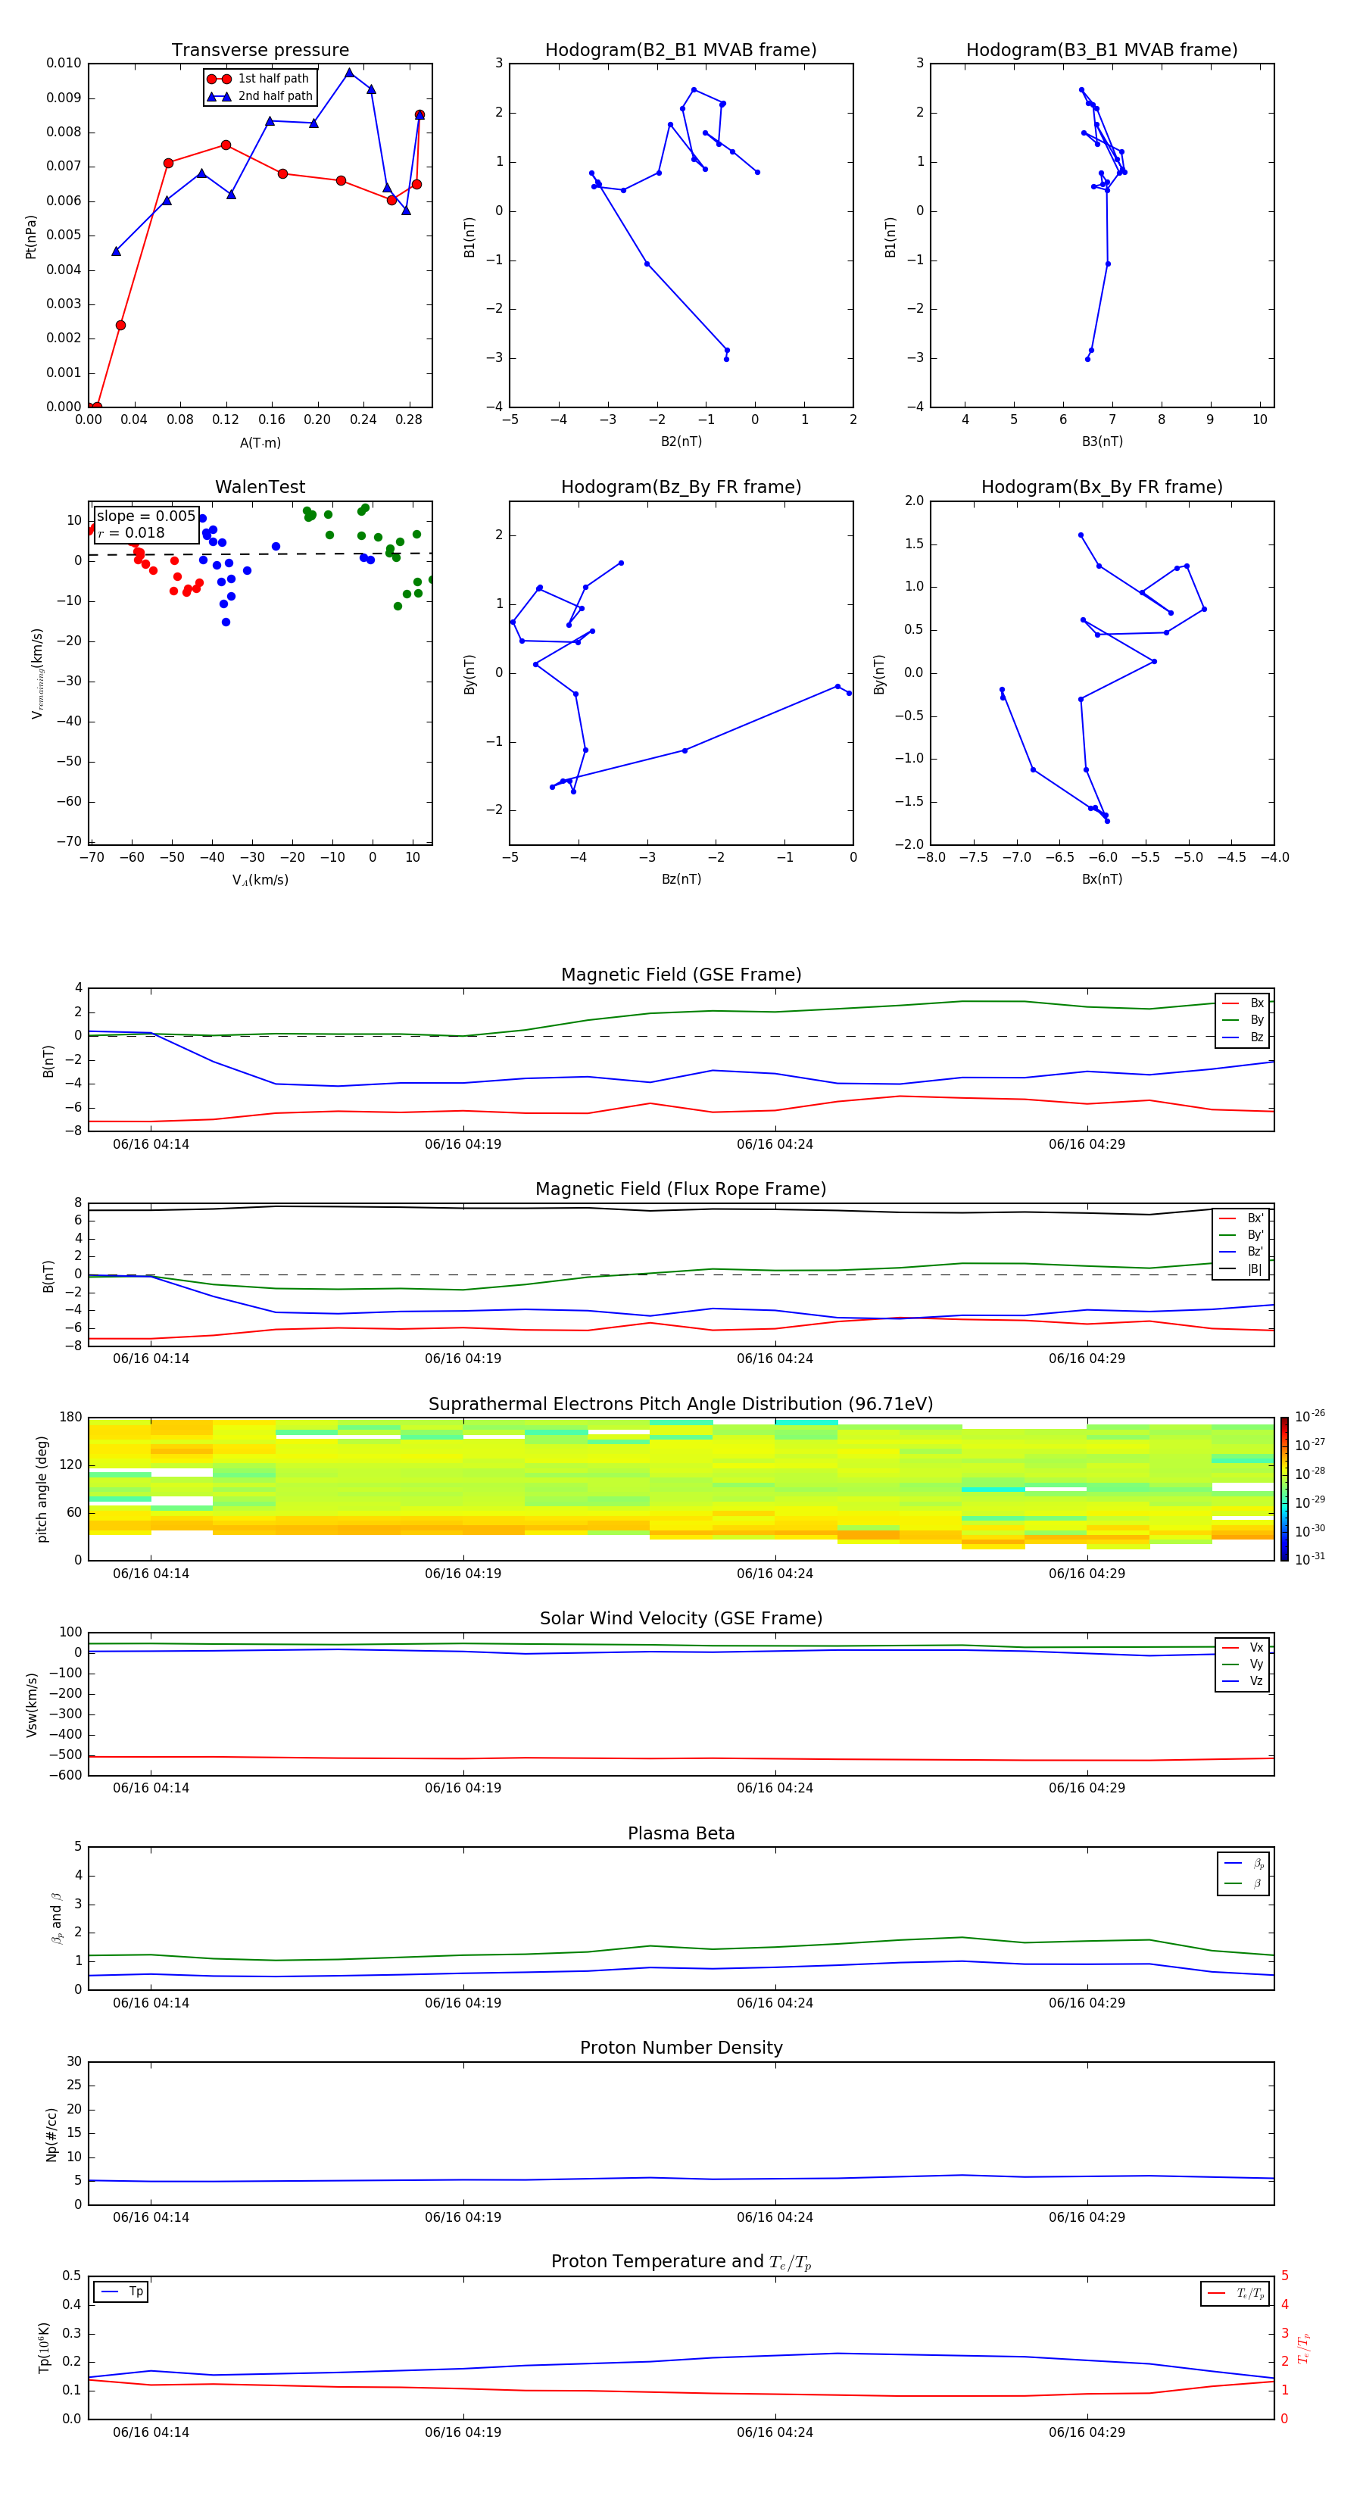Click the 'V_A(km/s)' x-axis label
The height and width of the screenshot is (2499, 1363).
[x=260, y=880]
